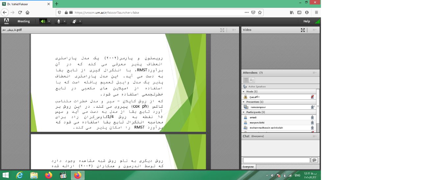Reload the page with the refresh icon
421x180 pixels.
[20, 12]
